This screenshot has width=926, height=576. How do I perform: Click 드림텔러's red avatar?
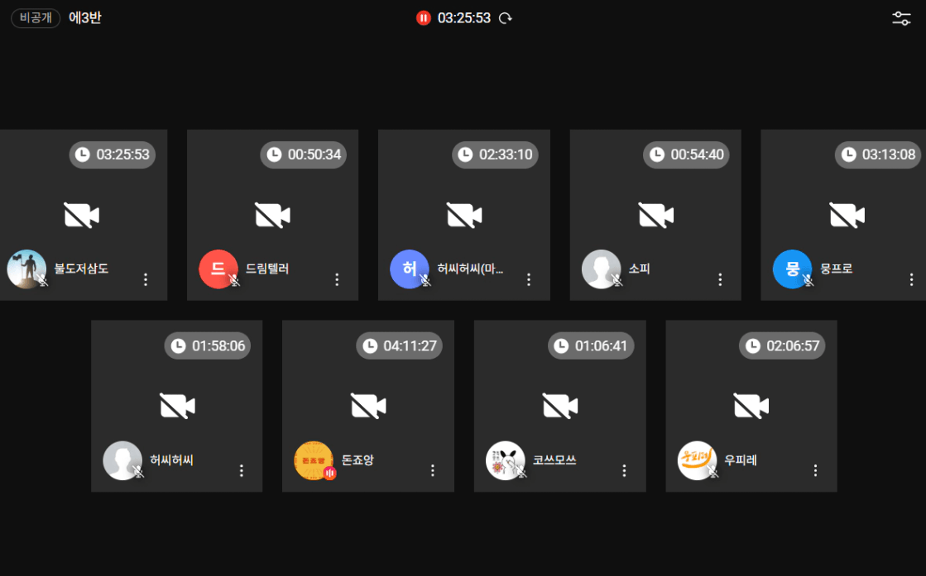218,269
